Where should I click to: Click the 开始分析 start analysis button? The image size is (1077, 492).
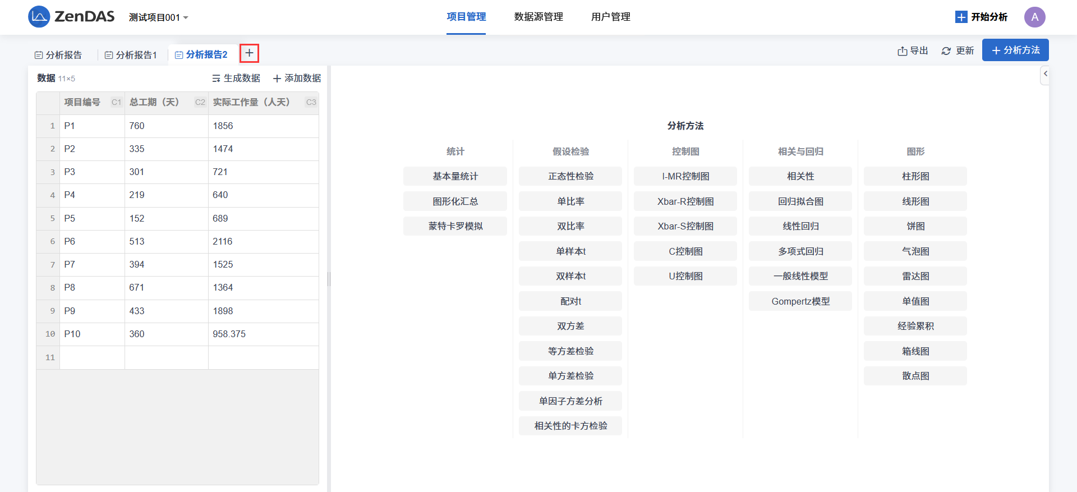click(981, 17)
